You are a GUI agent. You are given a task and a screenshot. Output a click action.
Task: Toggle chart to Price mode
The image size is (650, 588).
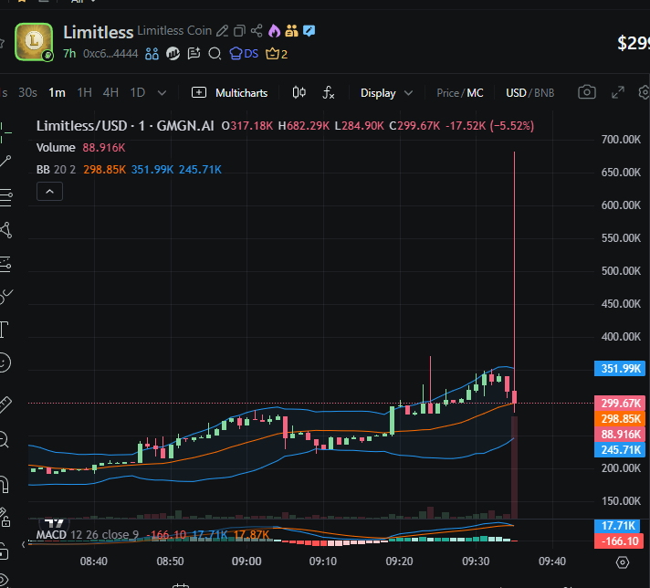pyautogui.click(x=447, y=93)
